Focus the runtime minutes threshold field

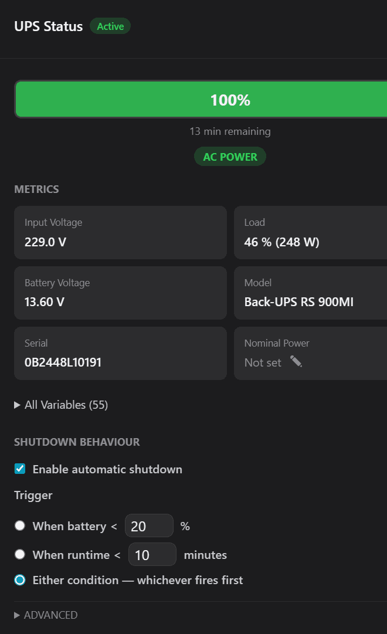pos(152,555)
